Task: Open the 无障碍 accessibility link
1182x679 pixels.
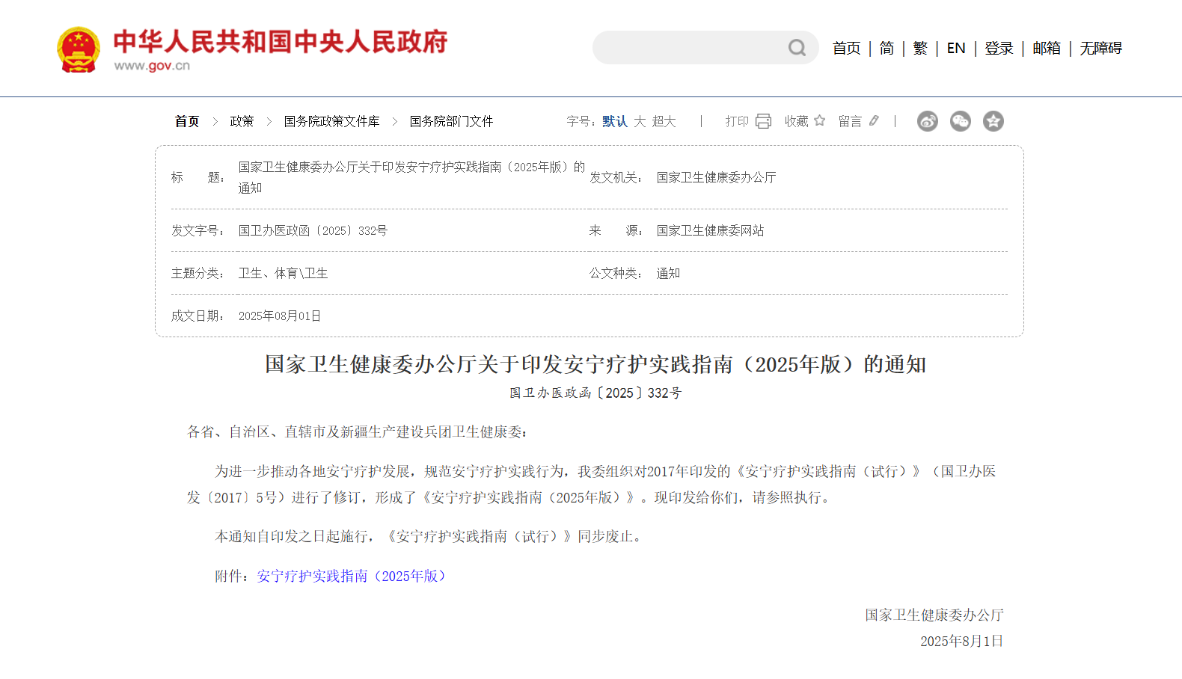Action: 1100,48
